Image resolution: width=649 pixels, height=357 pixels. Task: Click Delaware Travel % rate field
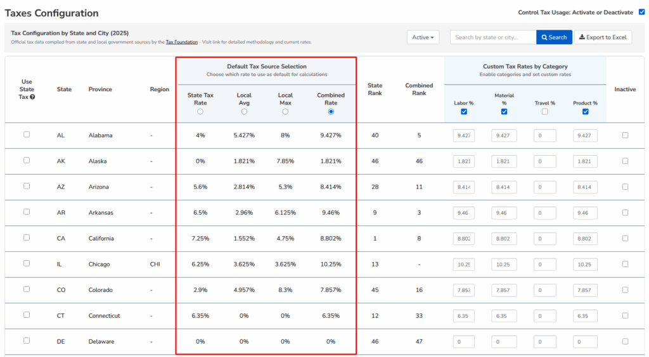[x=544, y=342]
